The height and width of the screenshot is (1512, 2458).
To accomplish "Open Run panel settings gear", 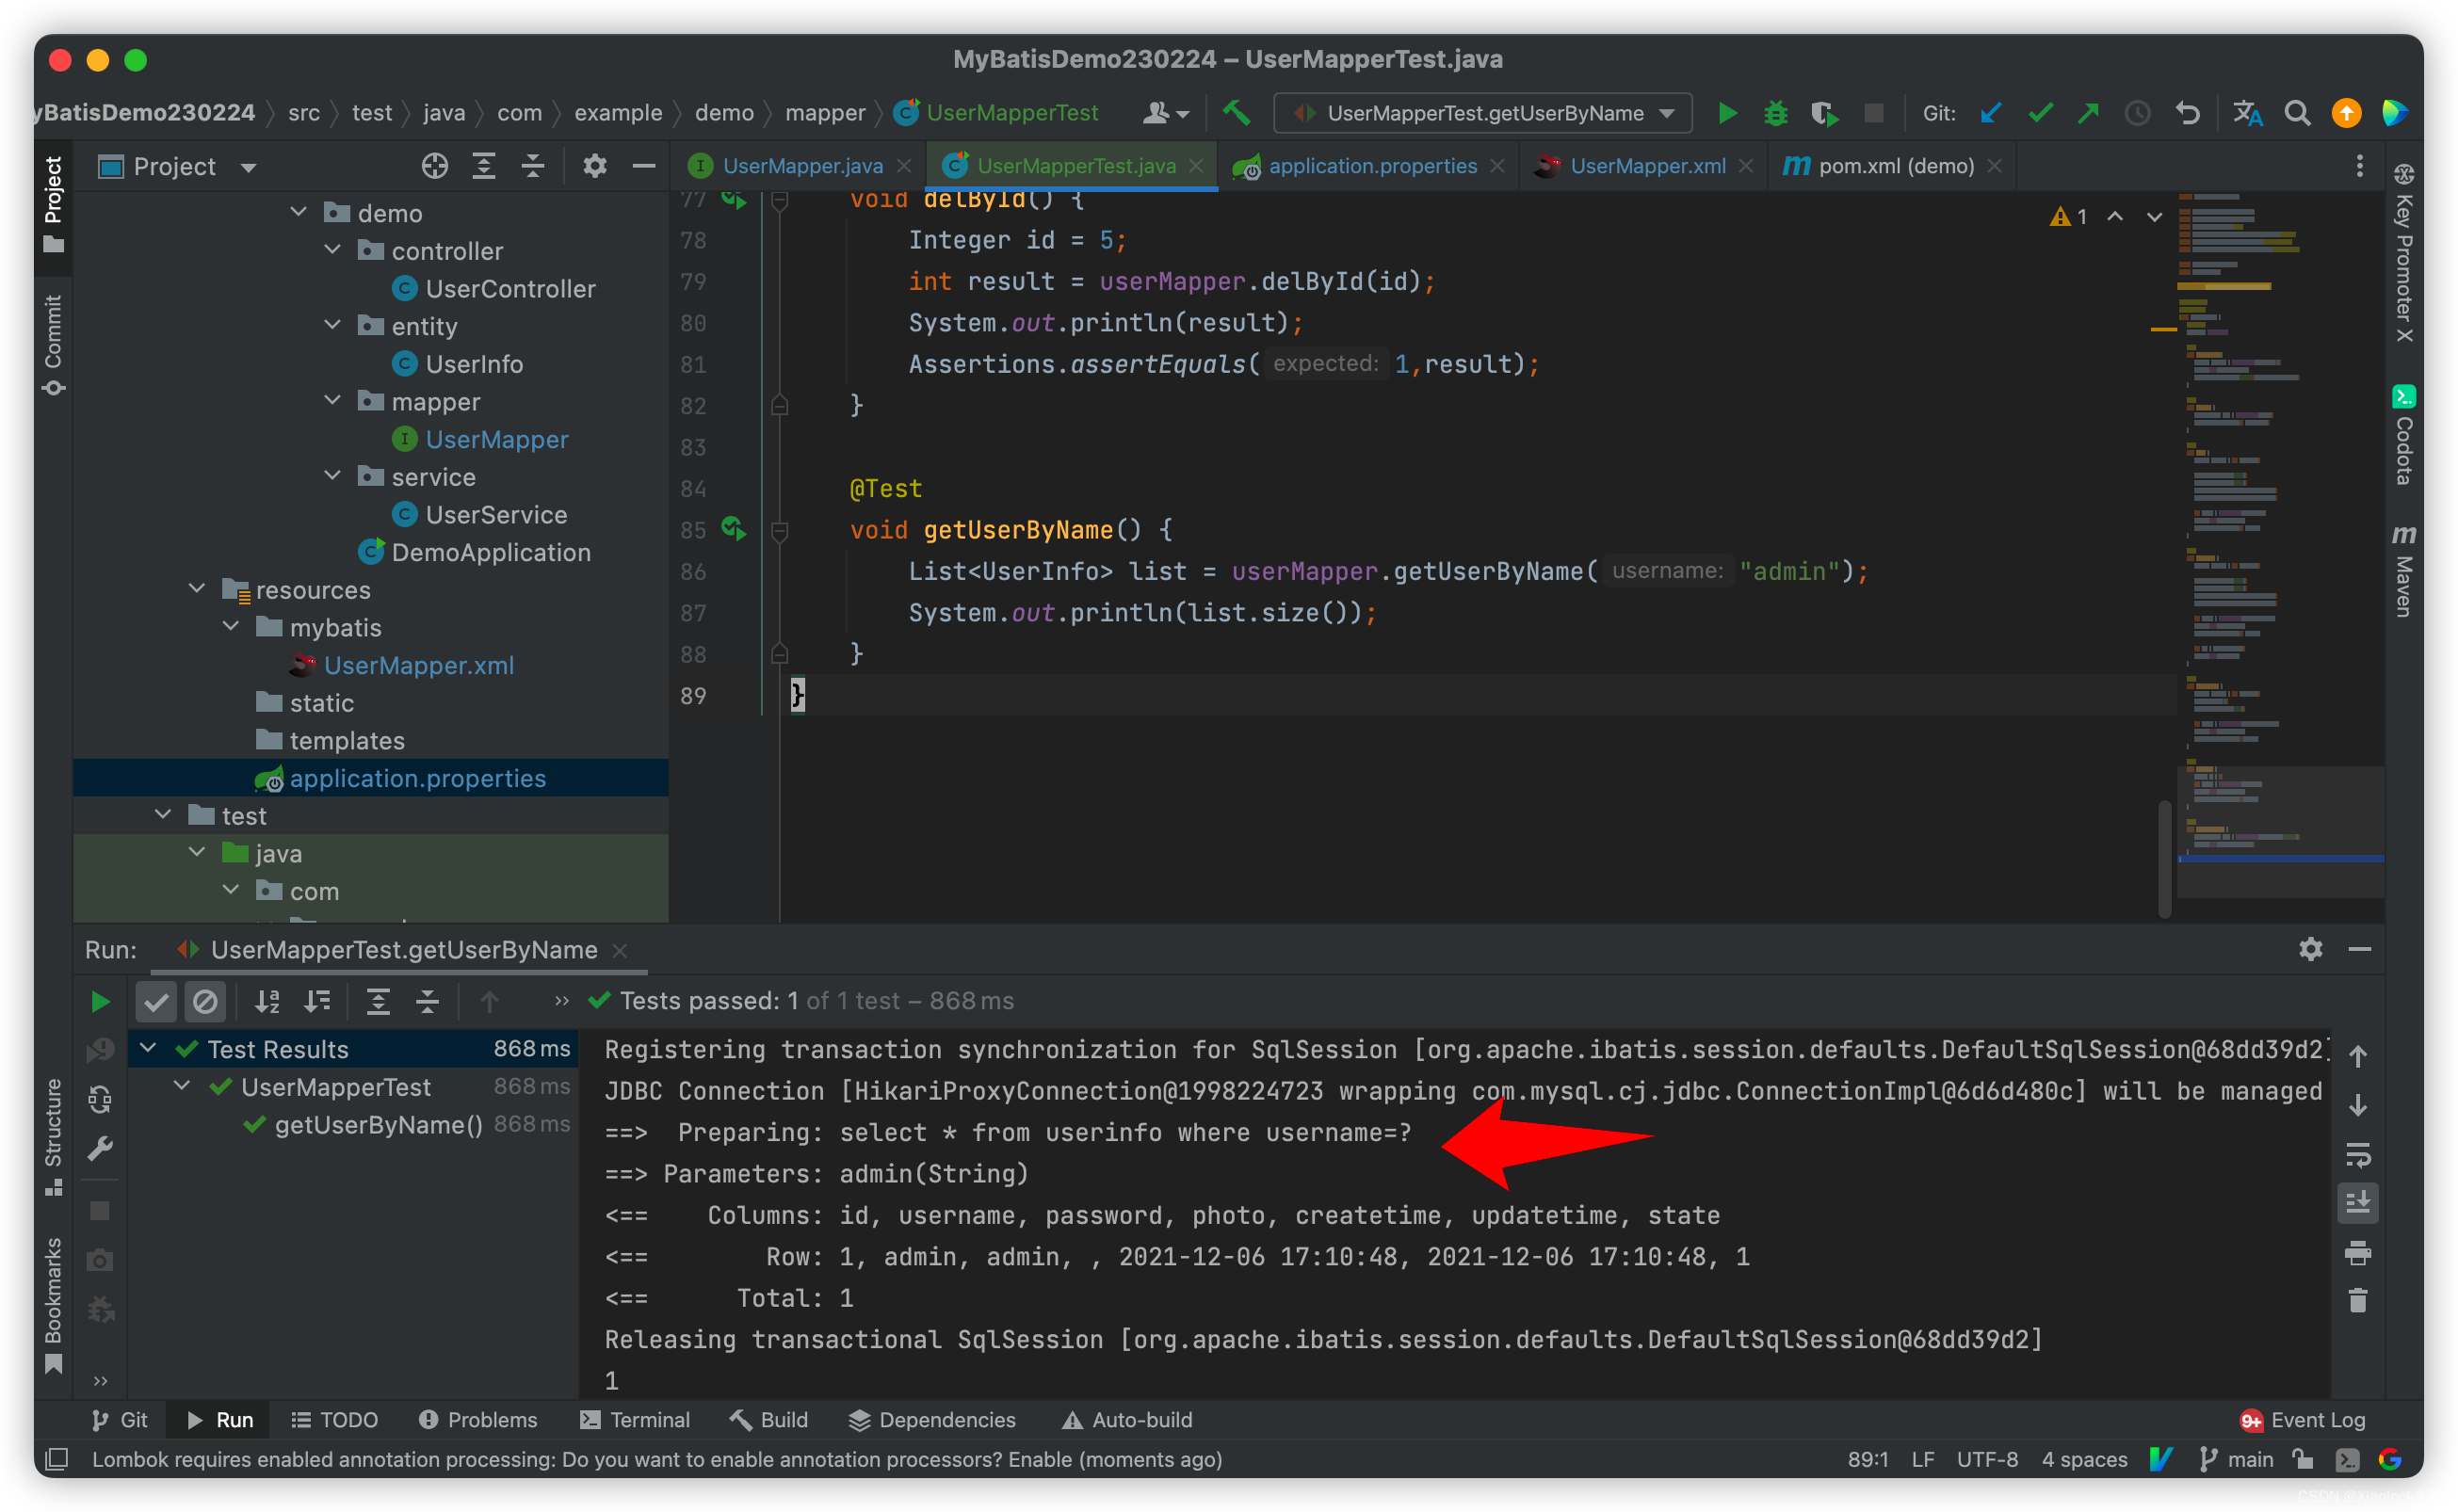I will [2310, 949].
